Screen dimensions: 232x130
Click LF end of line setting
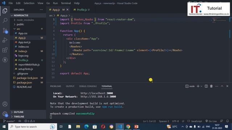tap(183, 121)
